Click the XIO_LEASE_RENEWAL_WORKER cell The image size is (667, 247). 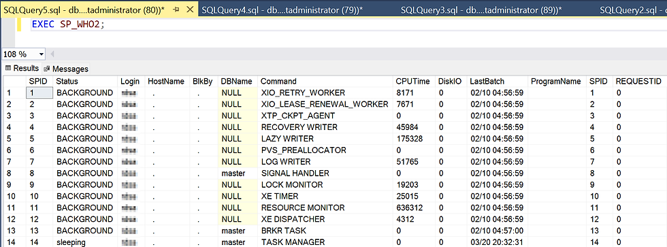click(325, 104)
